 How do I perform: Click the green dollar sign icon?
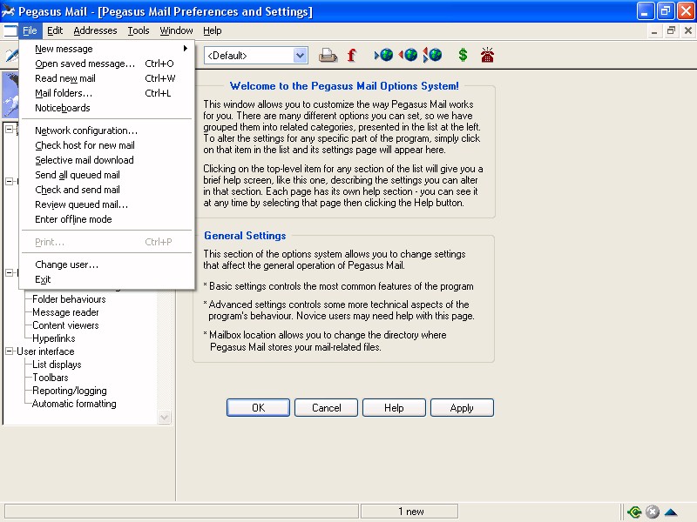[463, 55]
